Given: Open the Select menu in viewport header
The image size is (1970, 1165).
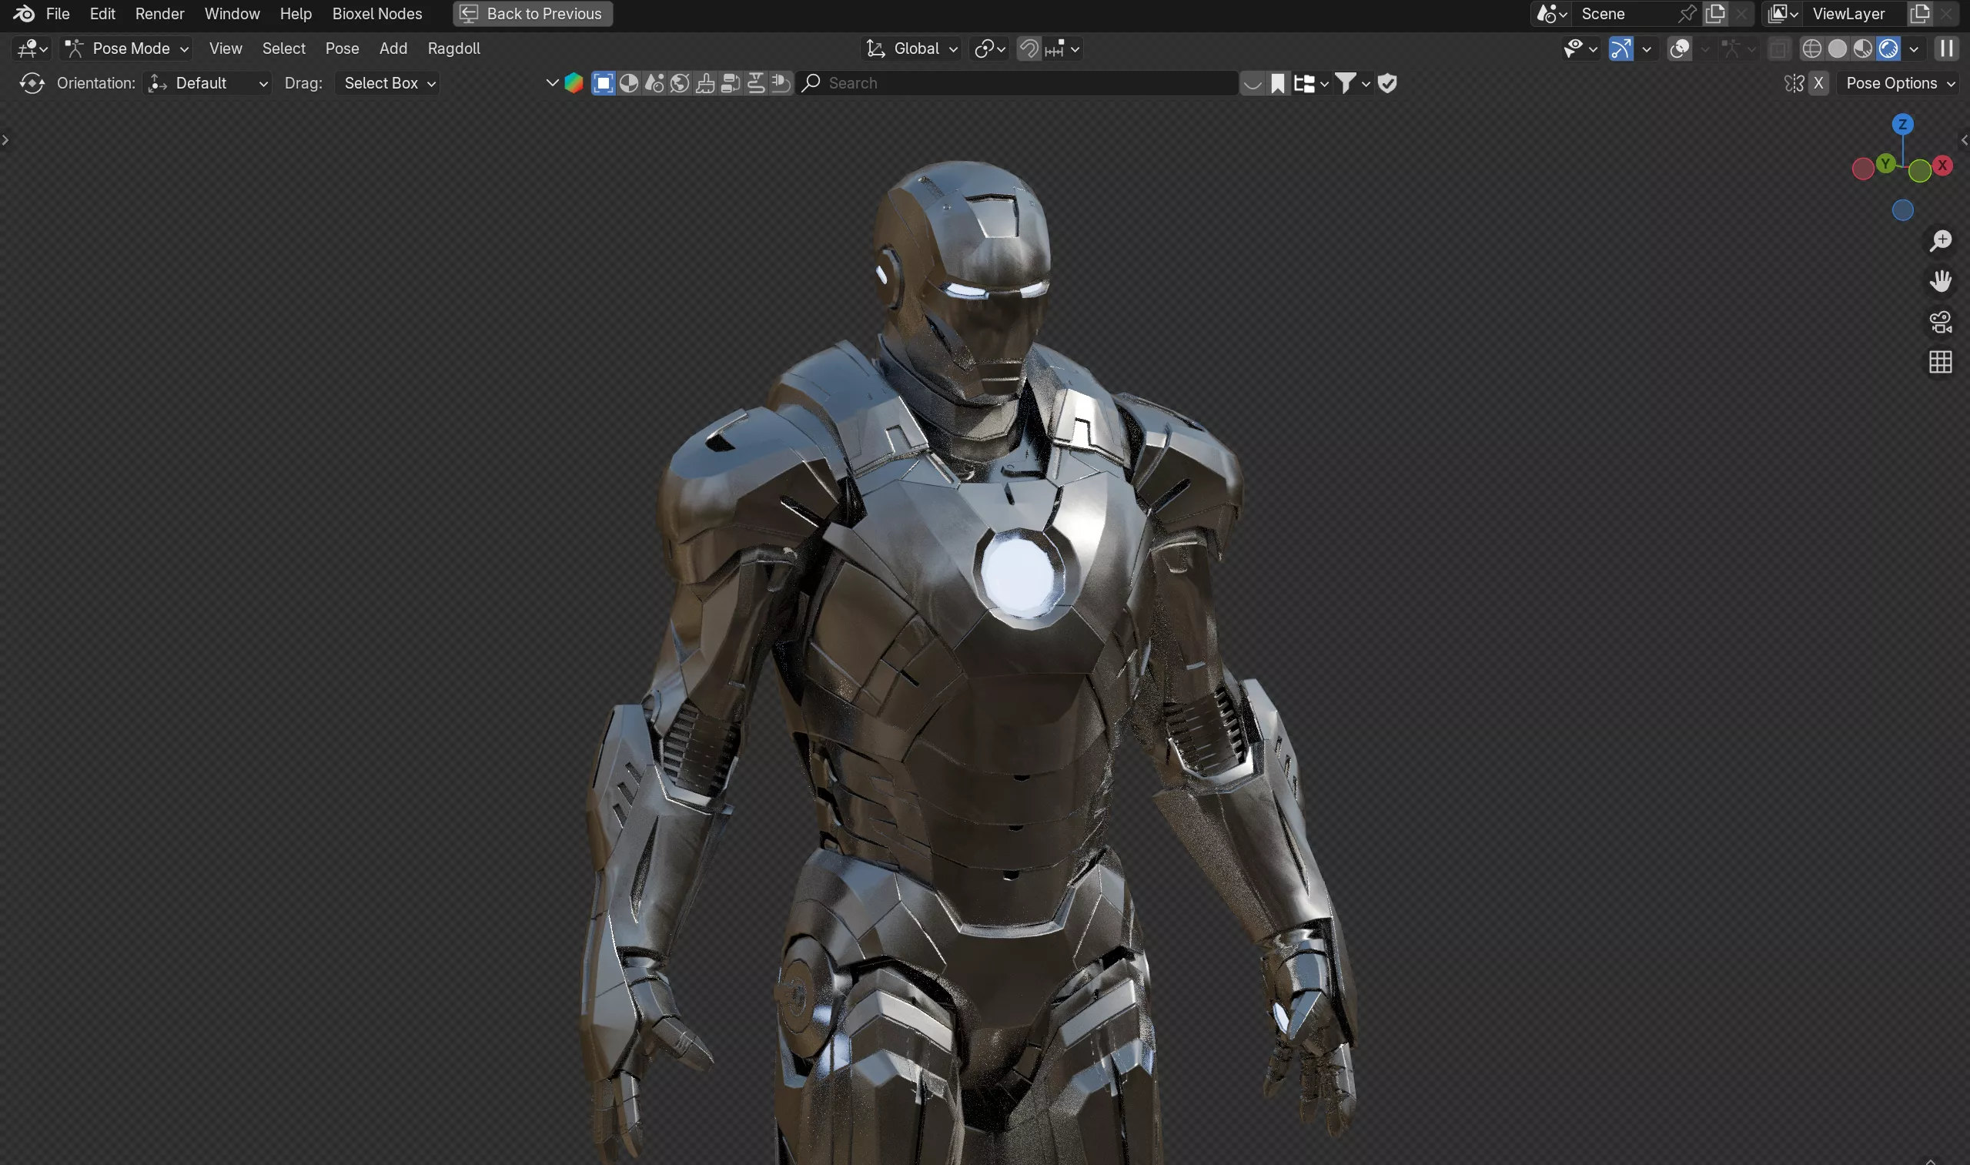Looking at the screenshot, I should (283, 49).
